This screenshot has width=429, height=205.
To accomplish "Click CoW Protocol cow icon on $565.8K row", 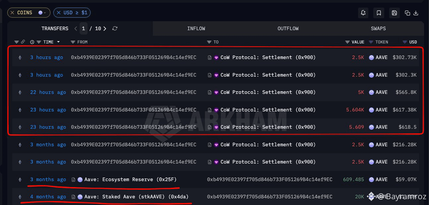I will (216, 92).
